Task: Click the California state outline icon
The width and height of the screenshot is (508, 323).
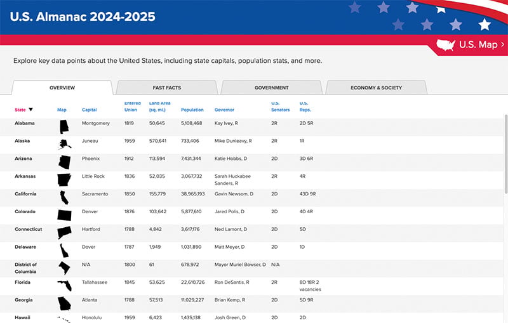Action: click(x=63, y=197)
